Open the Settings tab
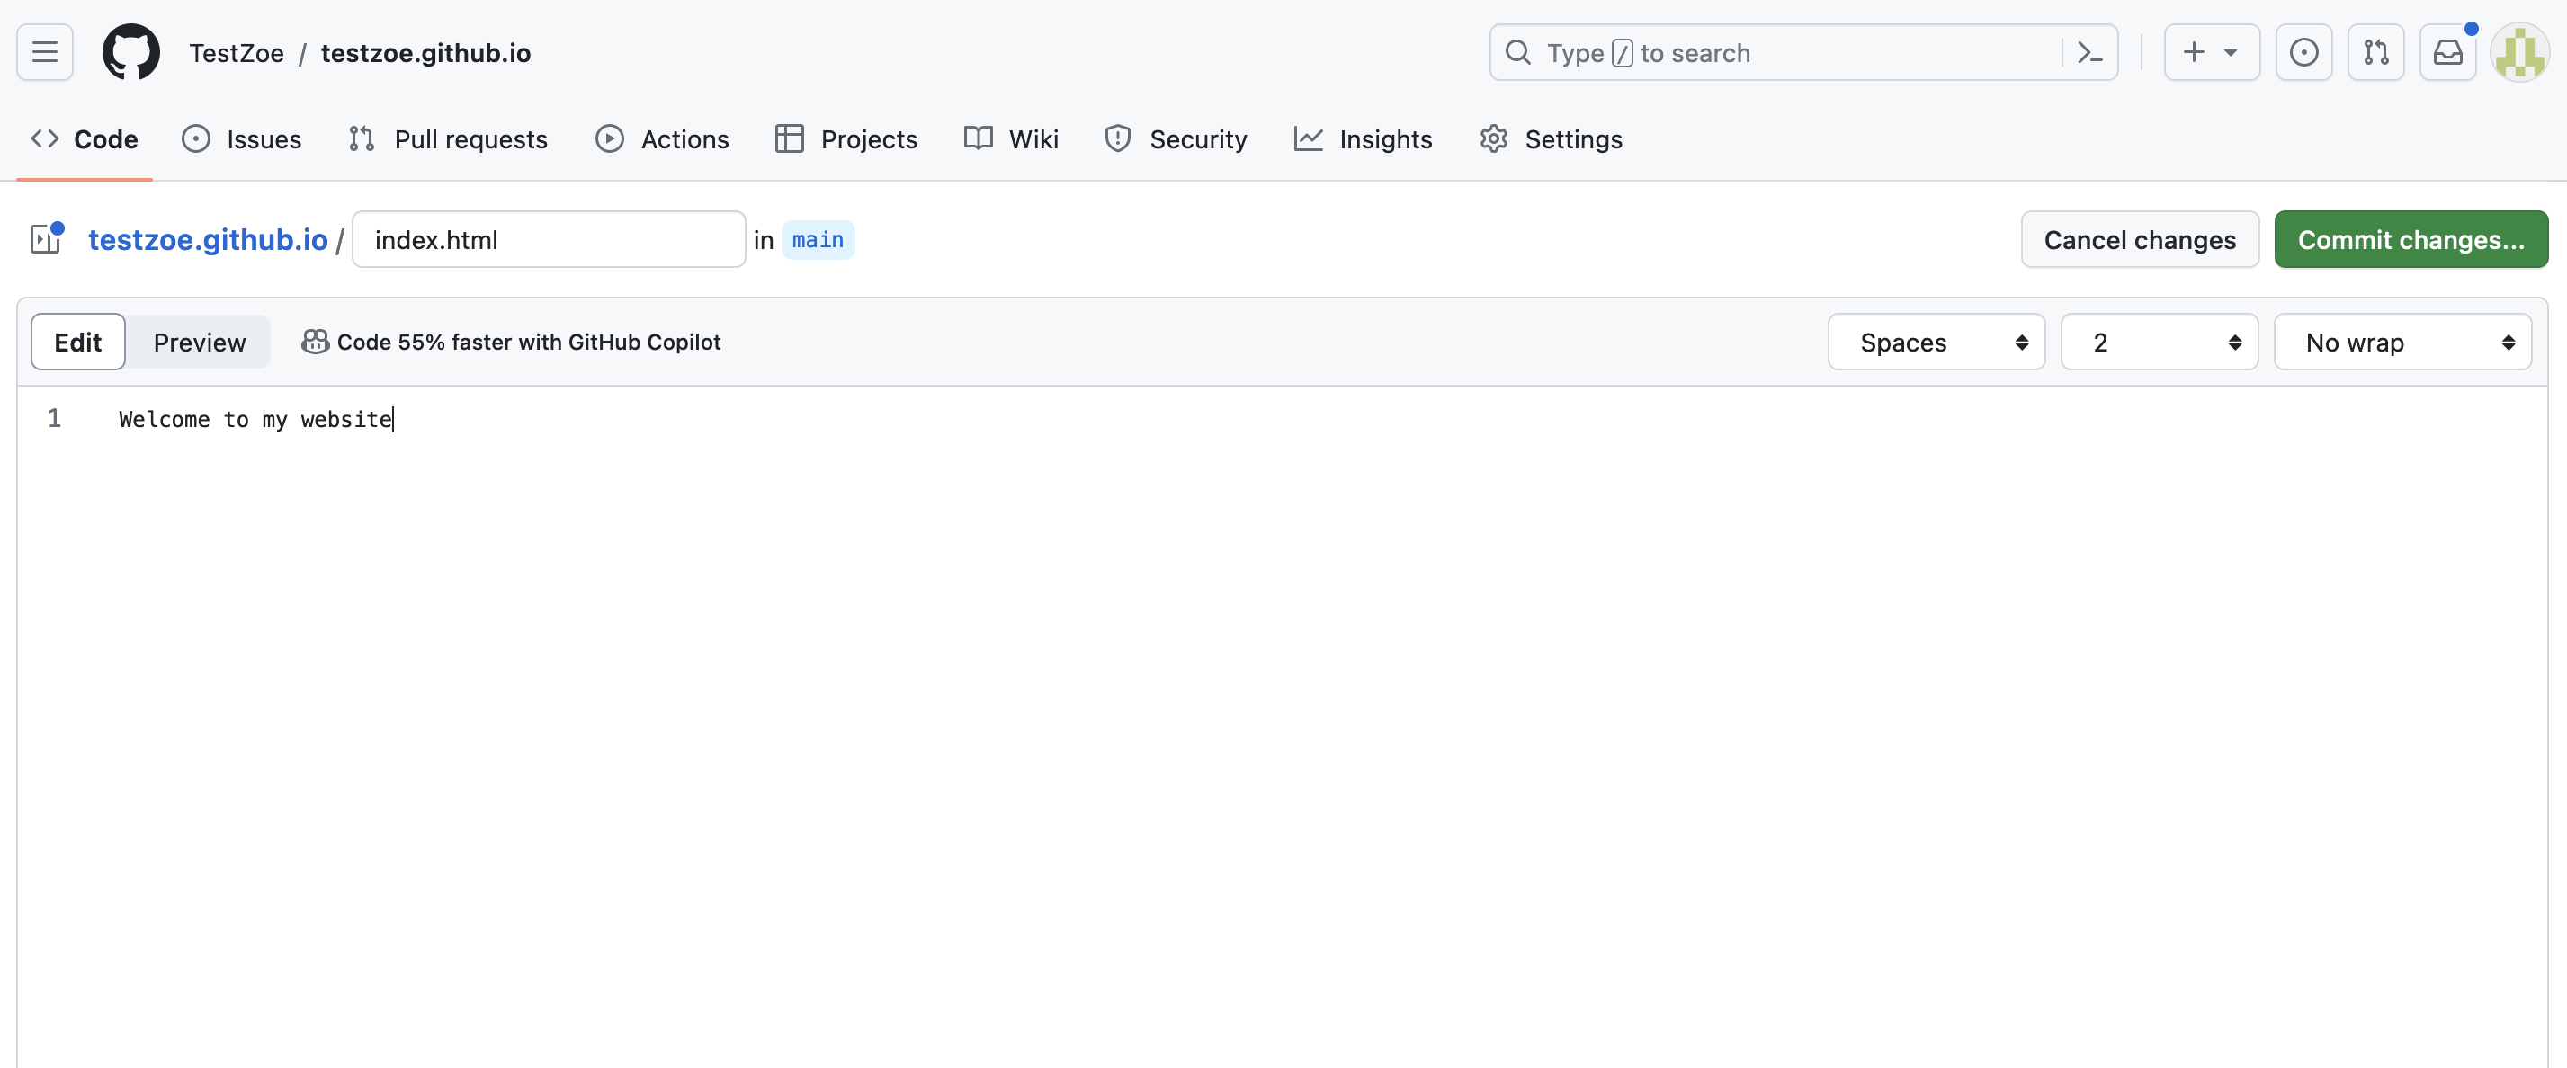This screenshot has height=1068, width=2567. point(1551,138)
